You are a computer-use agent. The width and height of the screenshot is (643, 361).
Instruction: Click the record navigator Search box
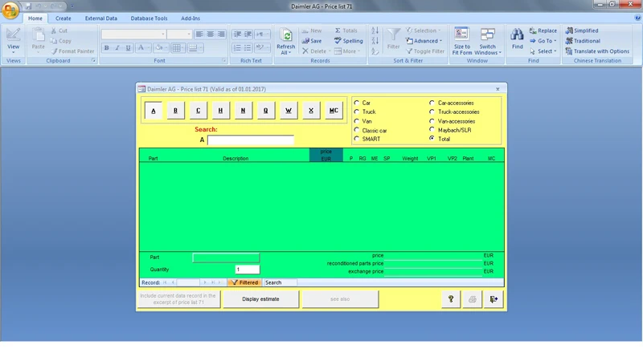click(x=280, y=282)
